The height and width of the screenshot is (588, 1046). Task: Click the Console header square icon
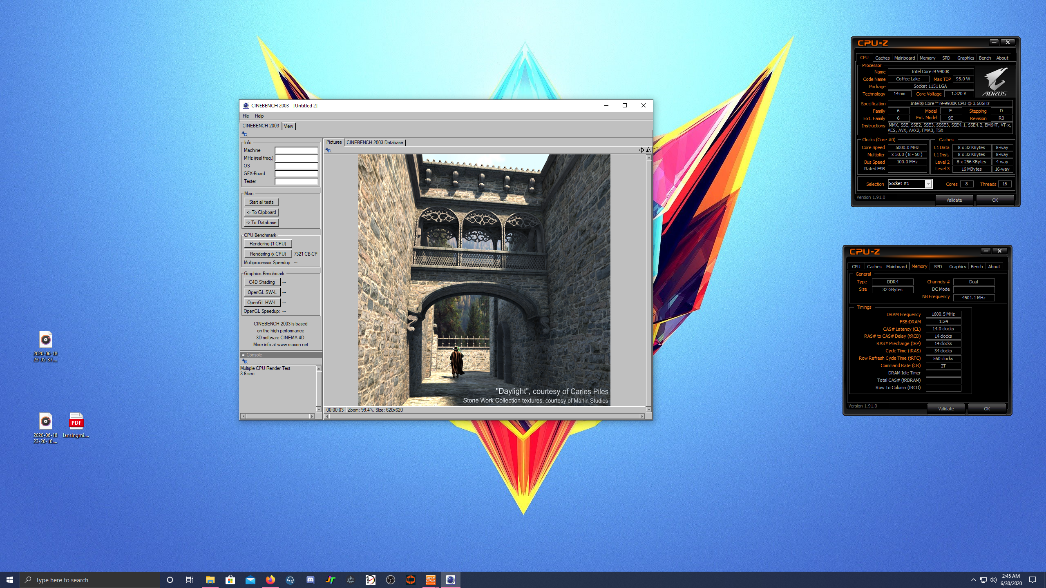point(243,355)
